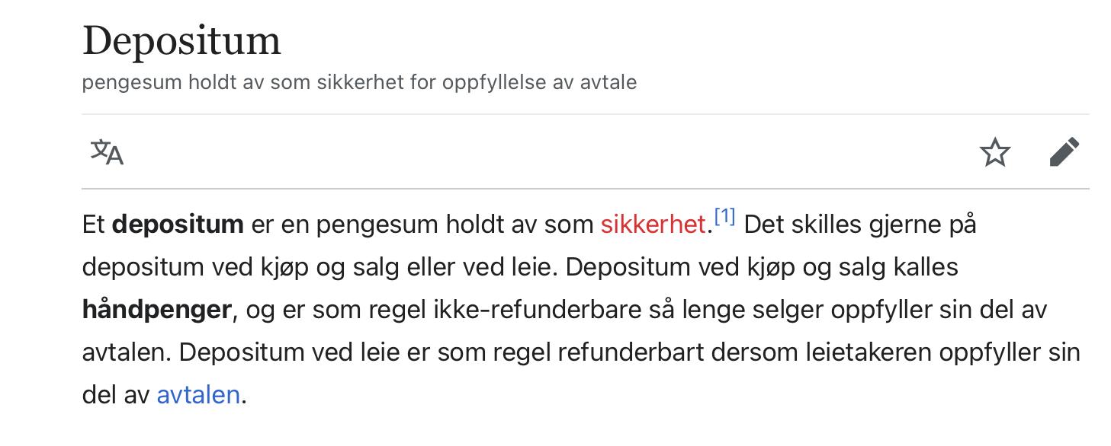Click the word "kalles" in the second line
This screenshot has width=1111, height=446.
pyautogui.click(x=919, y=267)
